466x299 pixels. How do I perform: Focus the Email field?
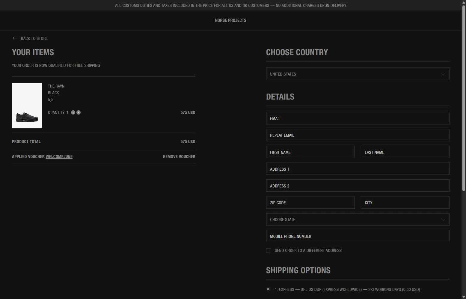tap(358, 118)
